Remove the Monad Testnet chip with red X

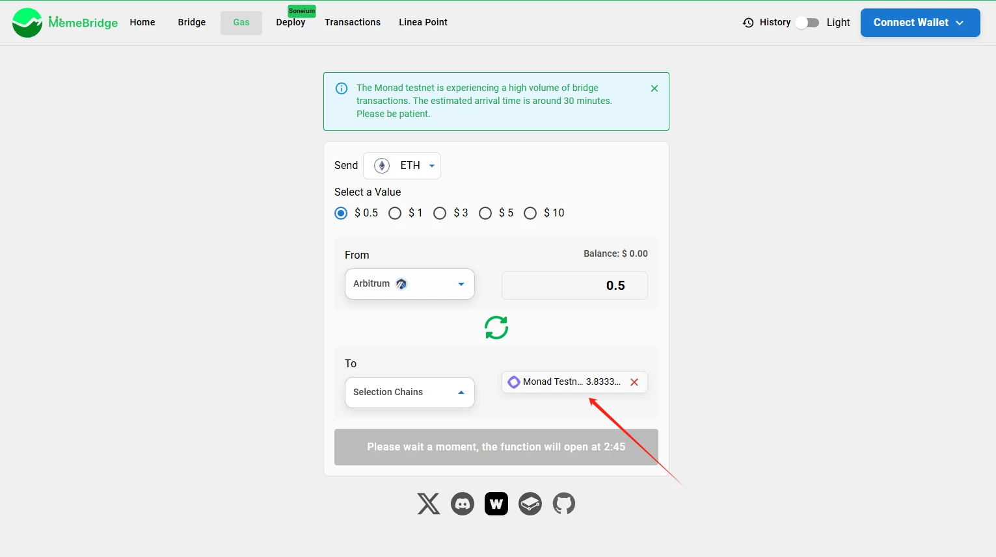(634, 382)
